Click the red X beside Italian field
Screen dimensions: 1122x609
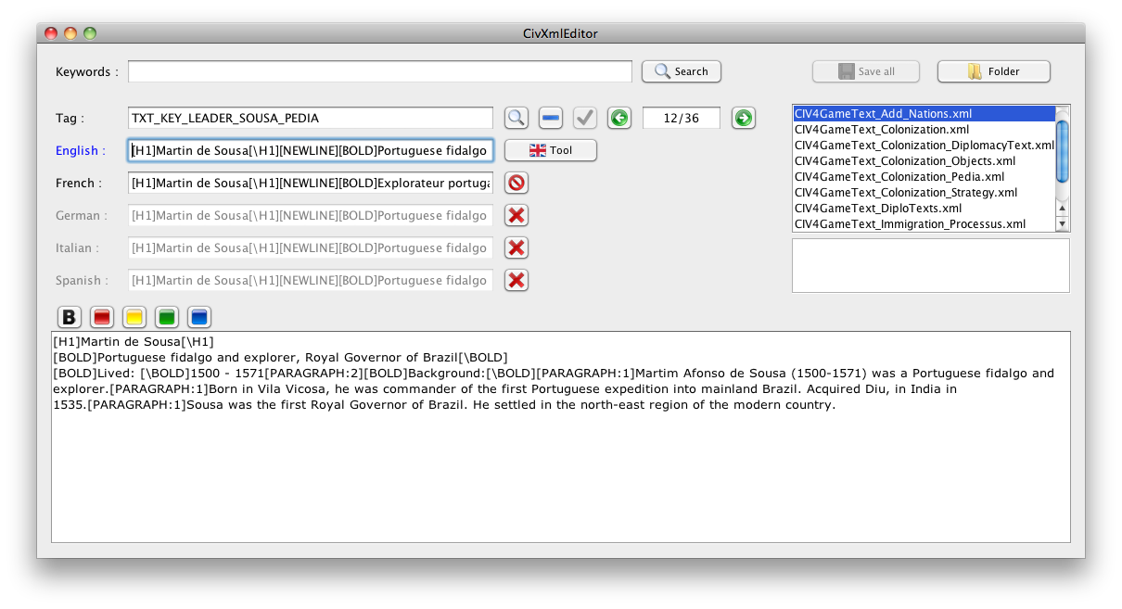(x=516, y=247)
